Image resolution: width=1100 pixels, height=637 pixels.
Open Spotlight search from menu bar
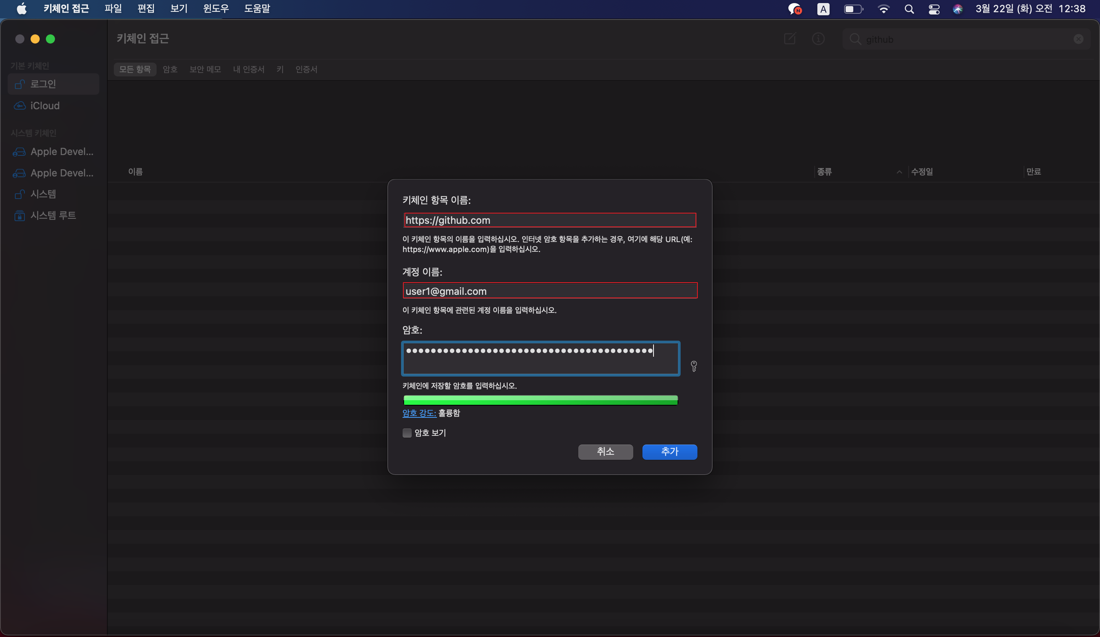(x=909, y=9)
